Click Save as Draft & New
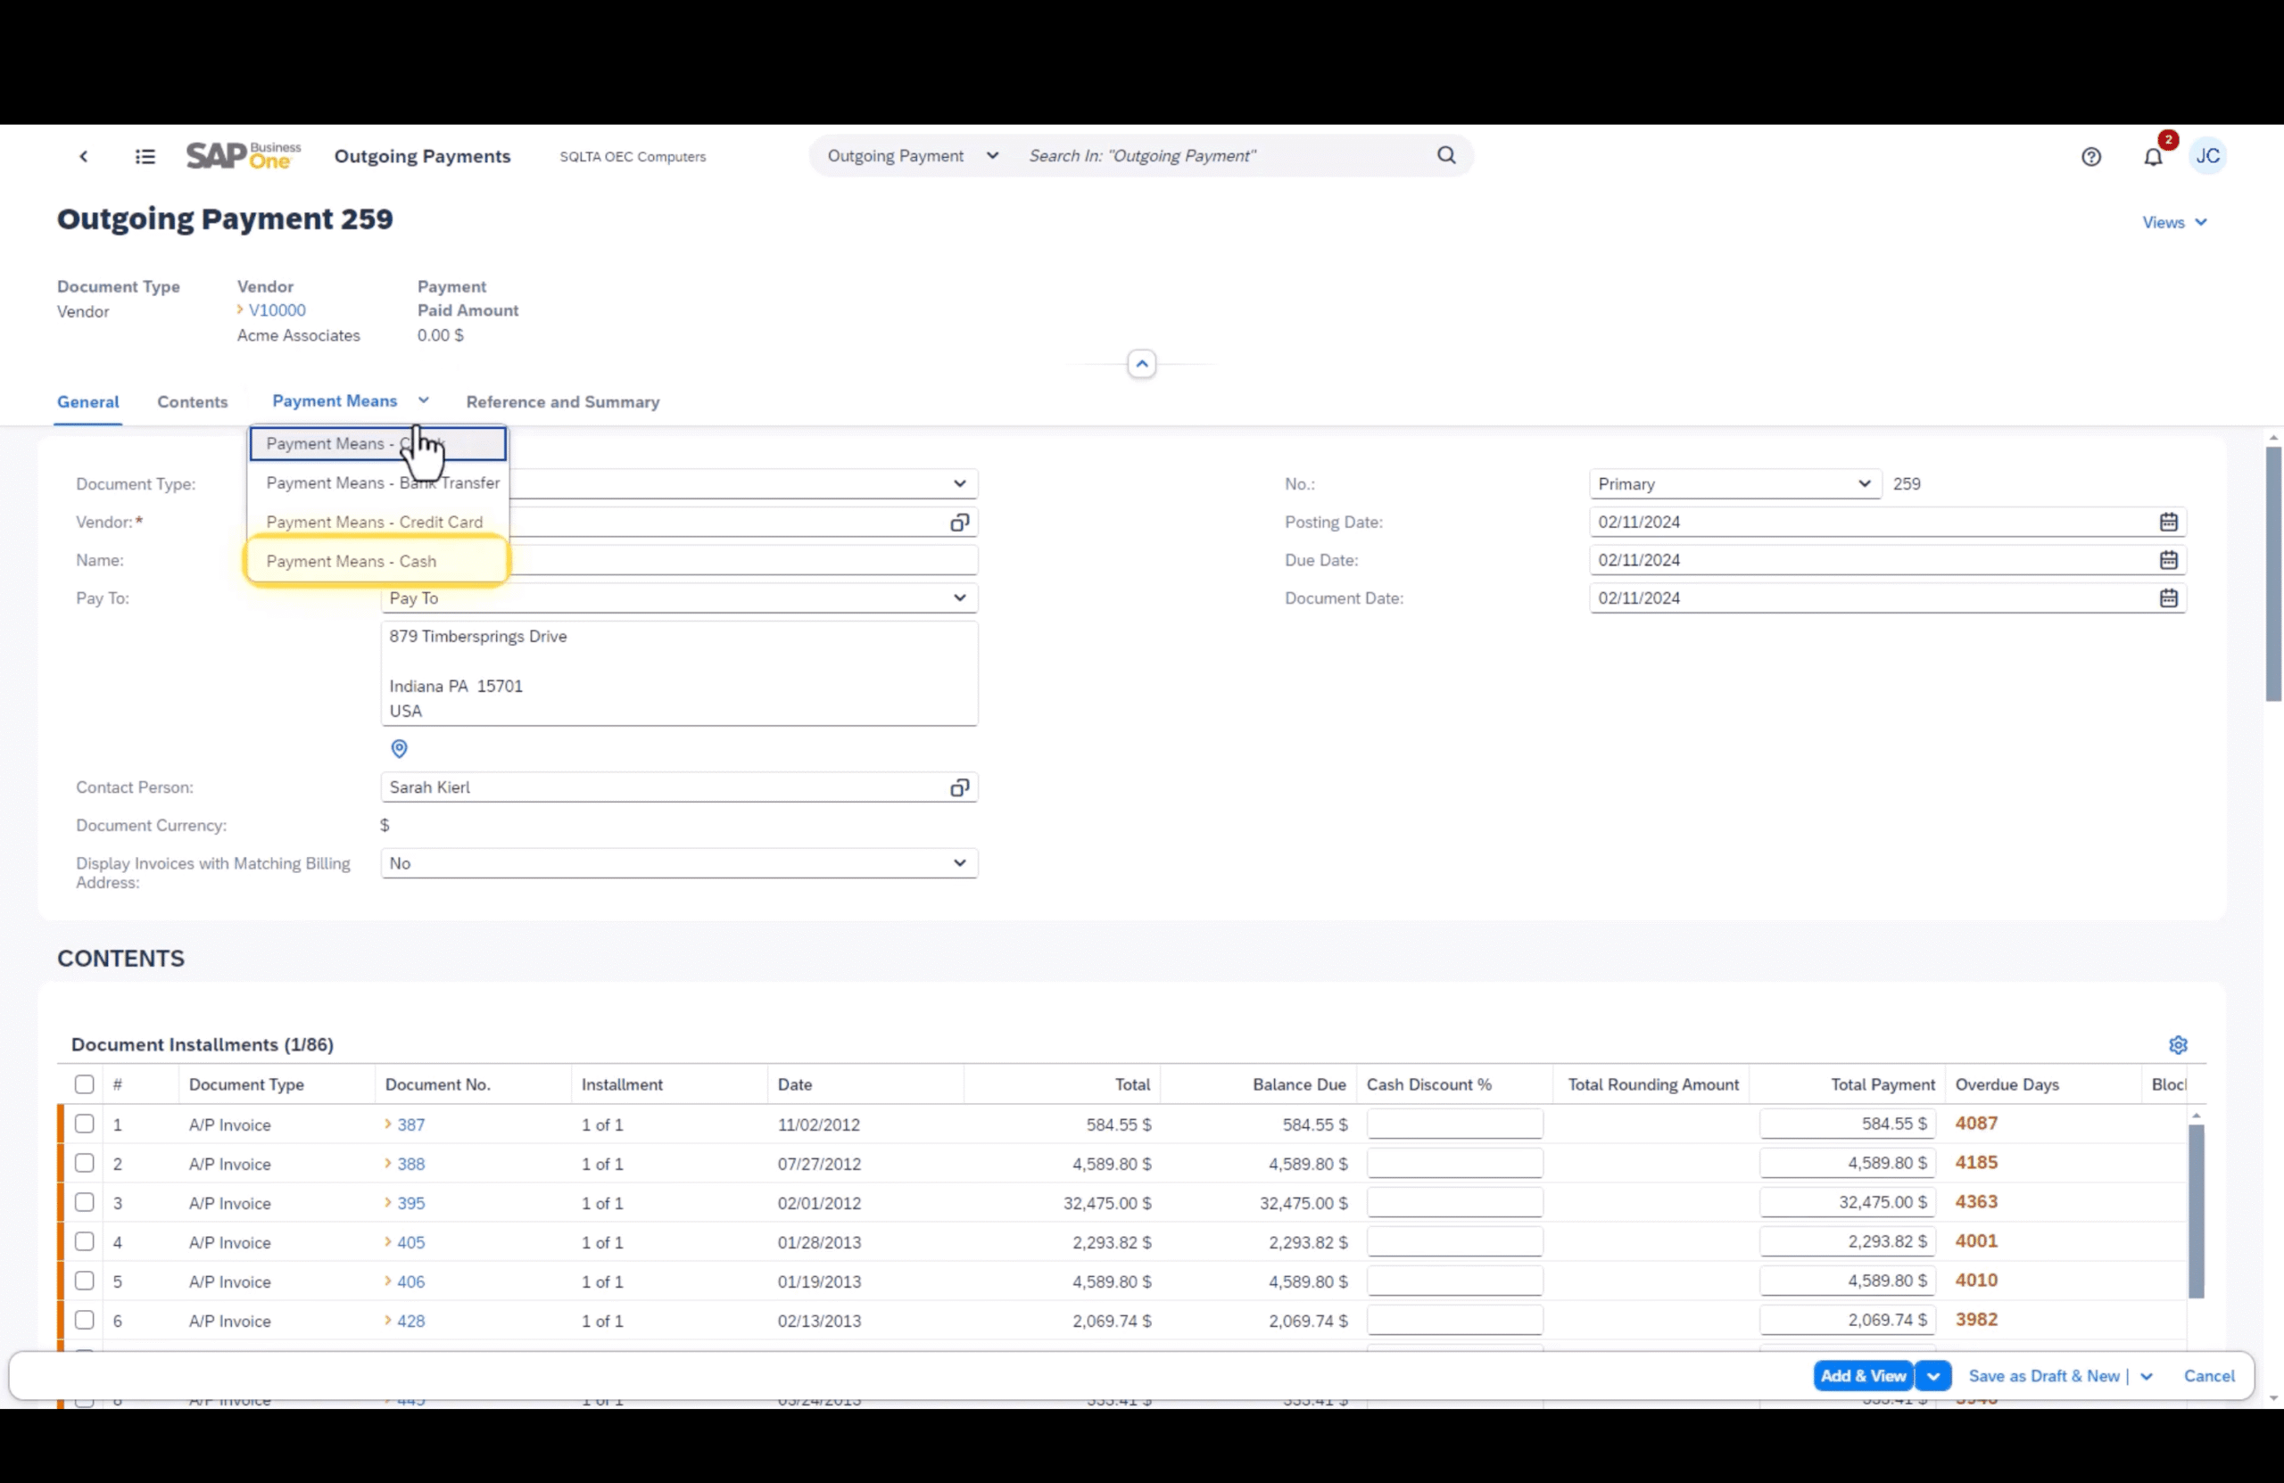Viewport: 2284px width, 1483px height. pyautogui.click(x=2044, y=1376)
